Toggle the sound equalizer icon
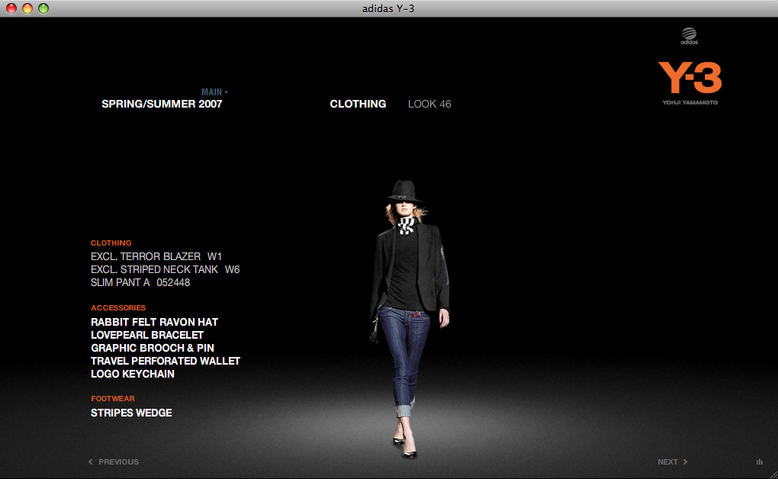This screenshot has height=479, width=778. coord(760,461)
